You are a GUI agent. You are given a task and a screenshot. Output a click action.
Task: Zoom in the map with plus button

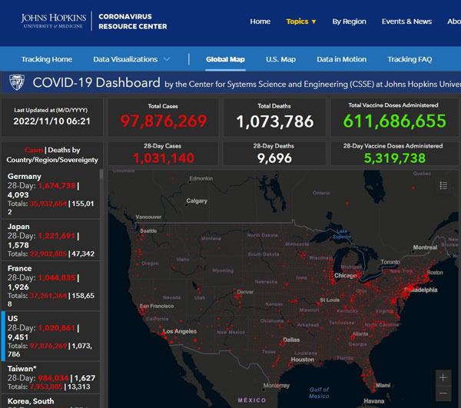pyautogui.click(x=443, y=377)
